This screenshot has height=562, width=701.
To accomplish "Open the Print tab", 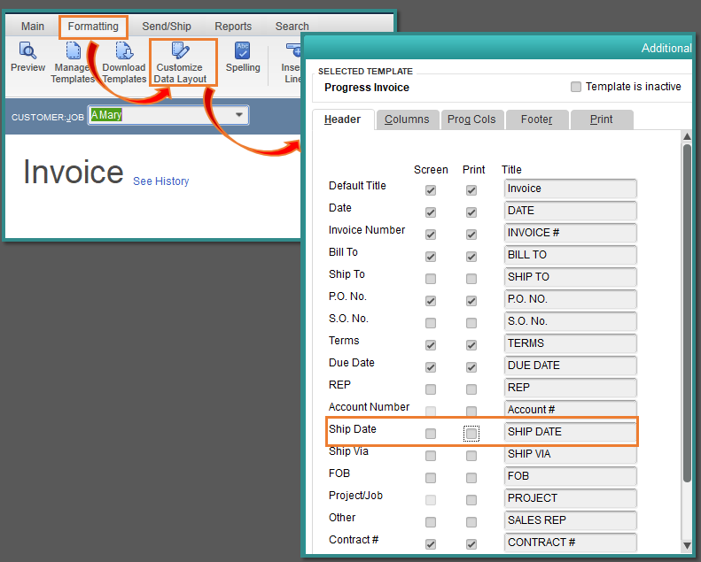I will click(602, 119).
